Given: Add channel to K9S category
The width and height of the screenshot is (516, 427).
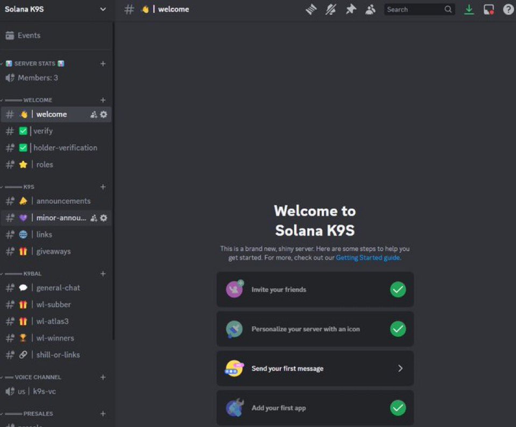Looking at the screenshot, I should 103,187.
